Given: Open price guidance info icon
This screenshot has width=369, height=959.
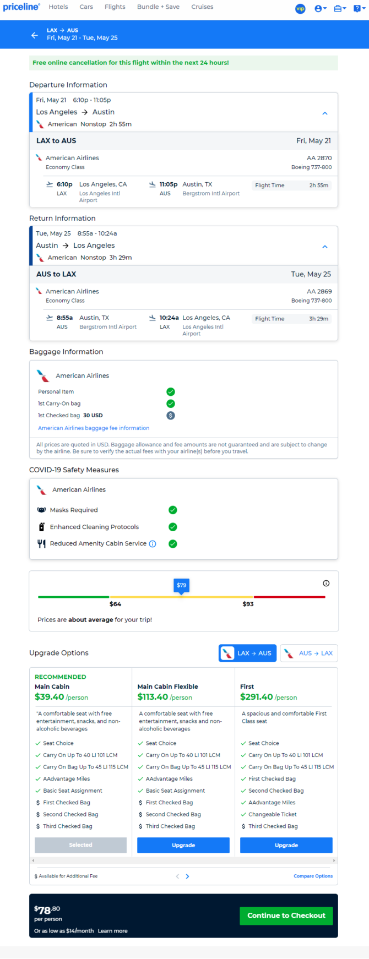Looking at the screenshot, I should [326, 583].
